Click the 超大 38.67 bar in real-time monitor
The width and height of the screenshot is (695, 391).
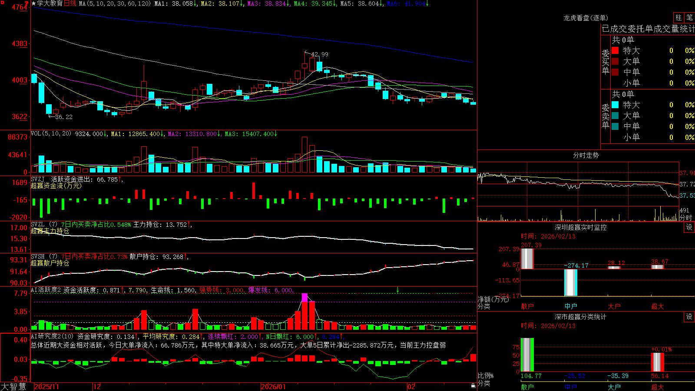tap(658, 267)
